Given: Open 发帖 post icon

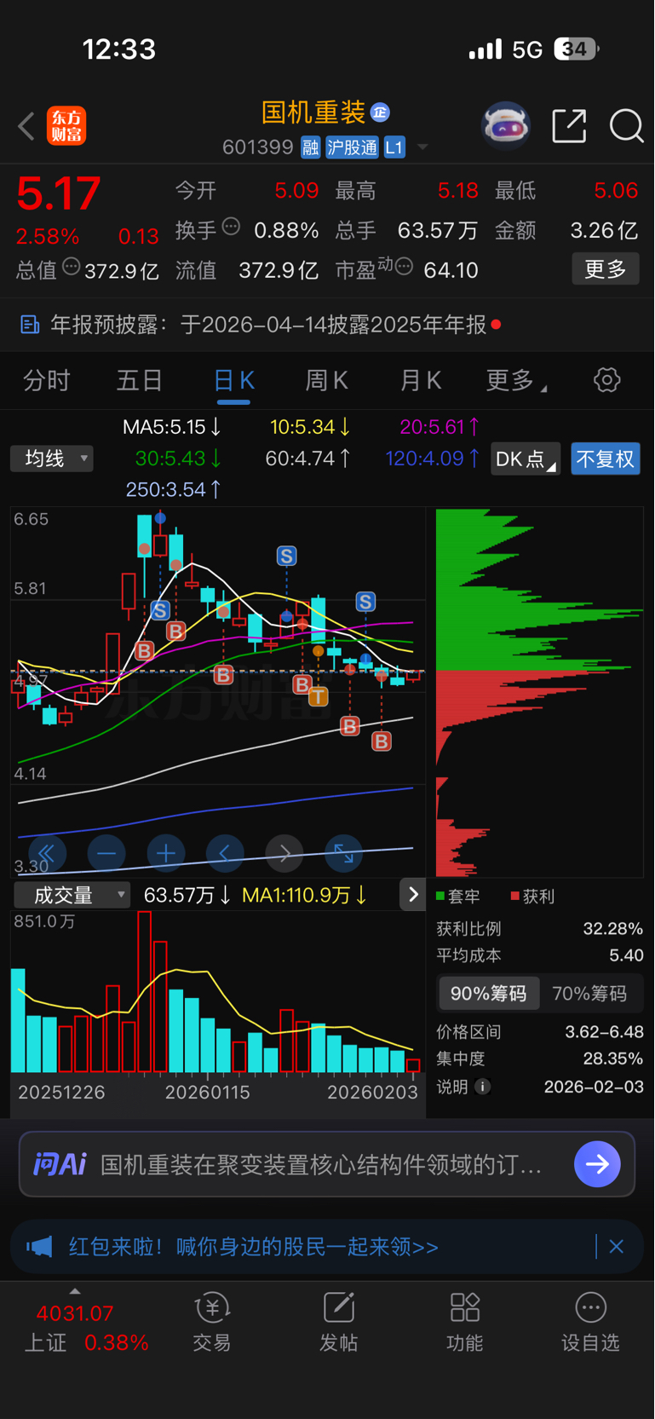Looking at the screenshot, I should (x=338, y=1322).
